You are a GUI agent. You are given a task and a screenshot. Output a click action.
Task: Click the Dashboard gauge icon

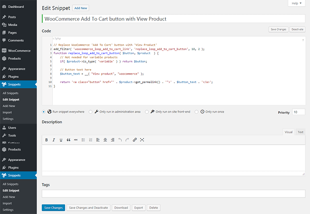(x=4, y=7)
